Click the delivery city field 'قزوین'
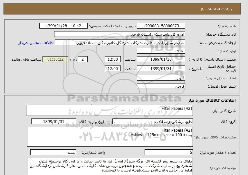 tap(161, 86)
